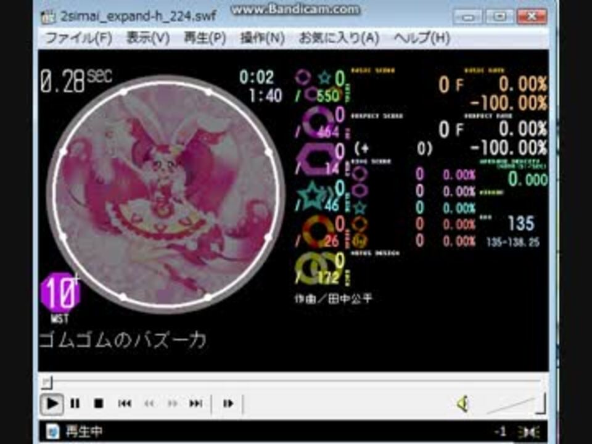The image size is (592, 444).
Task: Open the 再生(P) menu
Action: pos(205,38)
